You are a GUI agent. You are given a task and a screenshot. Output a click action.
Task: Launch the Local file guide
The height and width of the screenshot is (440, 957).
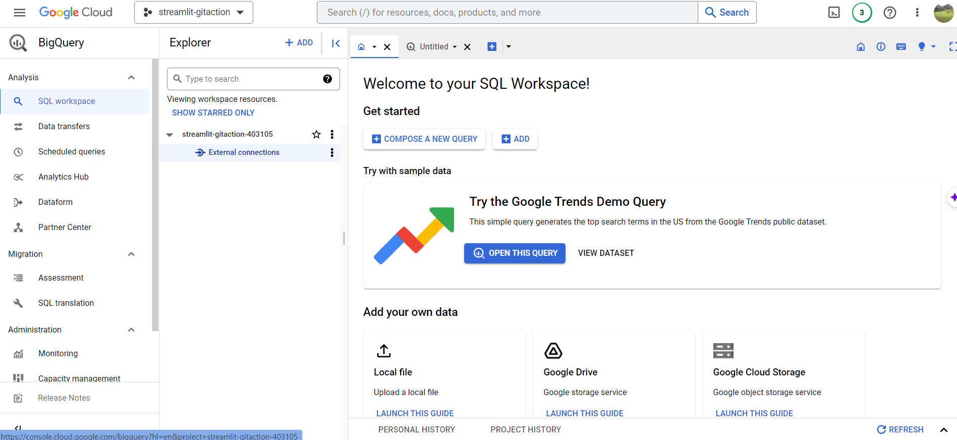coord(415,413)
